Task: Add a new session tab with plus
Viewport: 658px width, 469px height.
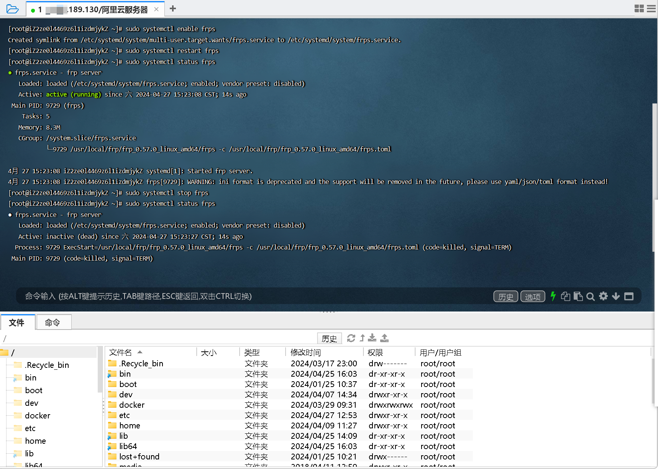Action: (173, 8)
